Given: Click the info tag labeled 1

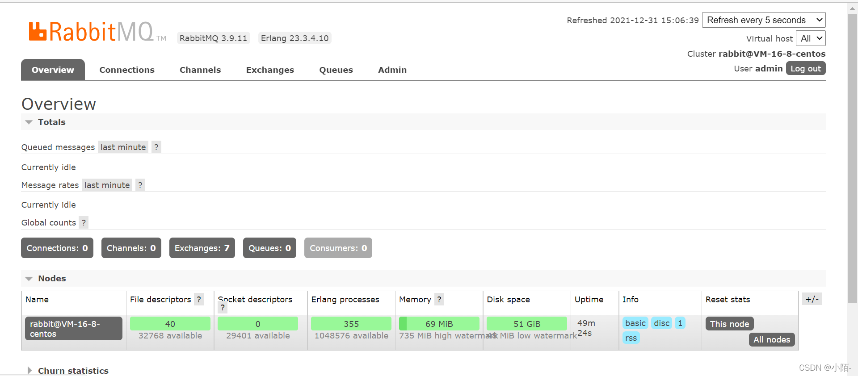Looking at the screenshot, I should 680,323.
